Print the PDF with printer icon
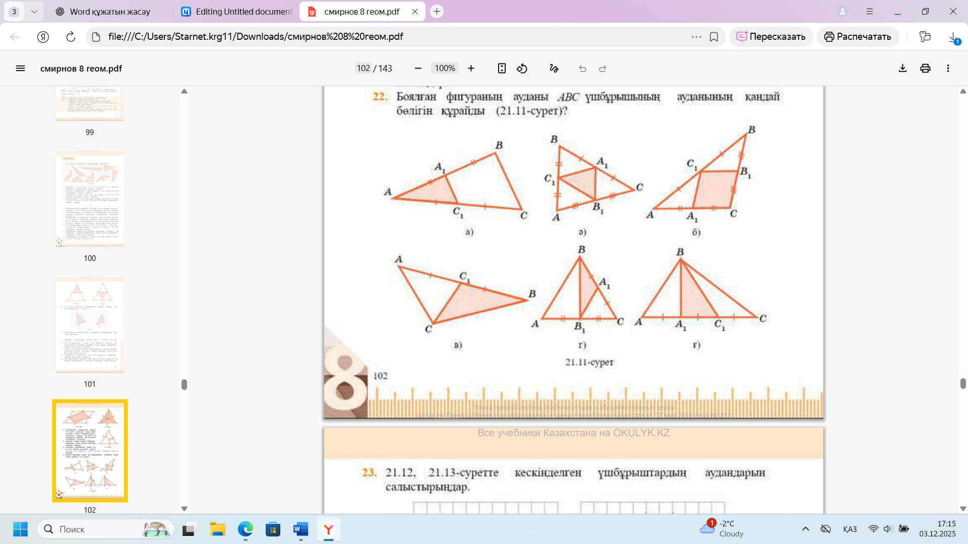Image resolution: width=968 pixels, height=544 pixels. click(x=925, y=69)
